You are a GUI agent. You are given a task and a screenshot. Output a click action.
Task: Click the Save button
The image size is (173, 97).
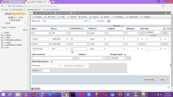[162, 80]
